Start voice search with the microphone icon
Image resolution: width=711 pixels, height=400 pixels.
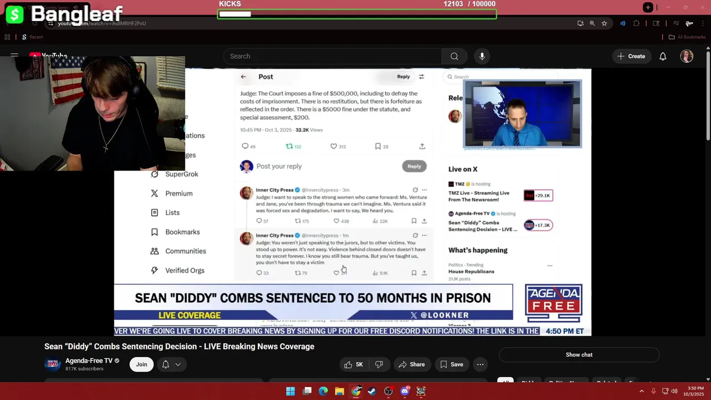coord(482,56)
